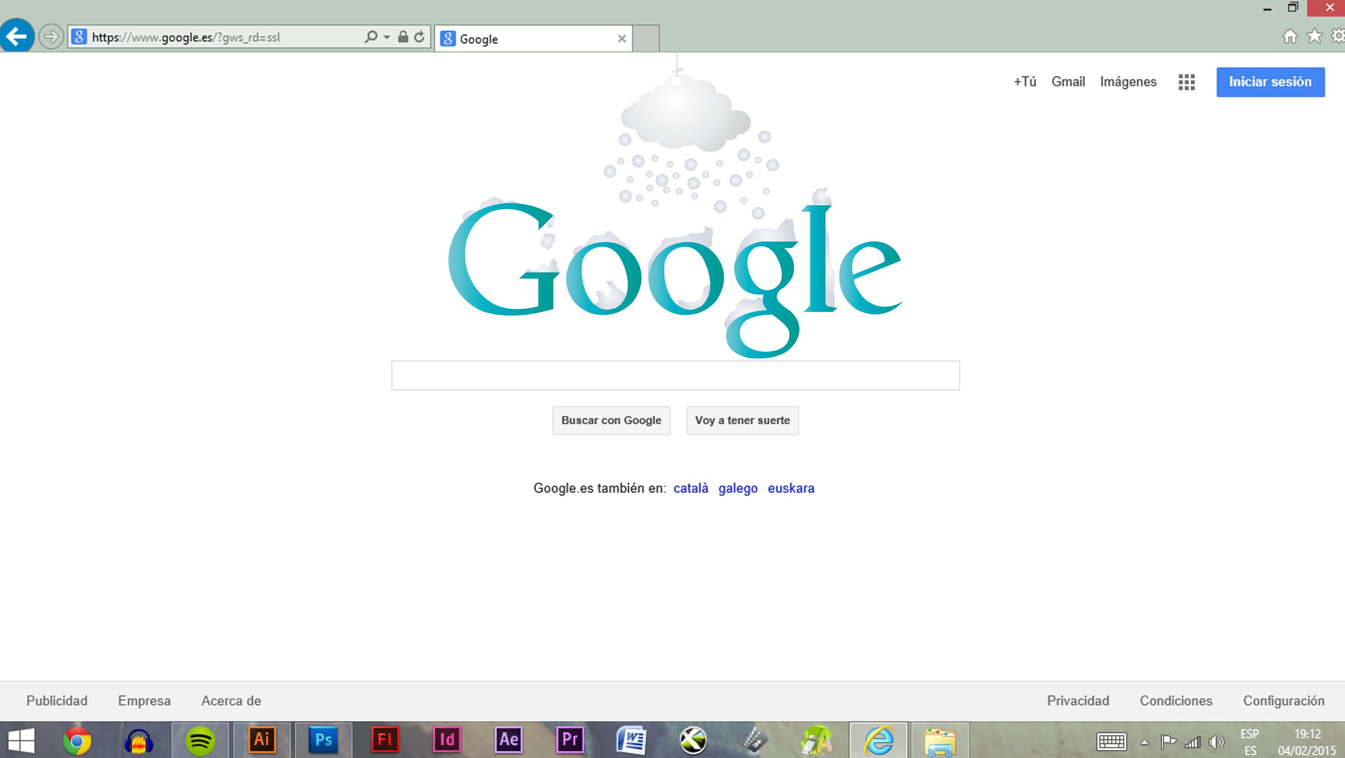Click the refresh page icon in address bar
Screen dimensions: 1345x758
pos(419,36)
